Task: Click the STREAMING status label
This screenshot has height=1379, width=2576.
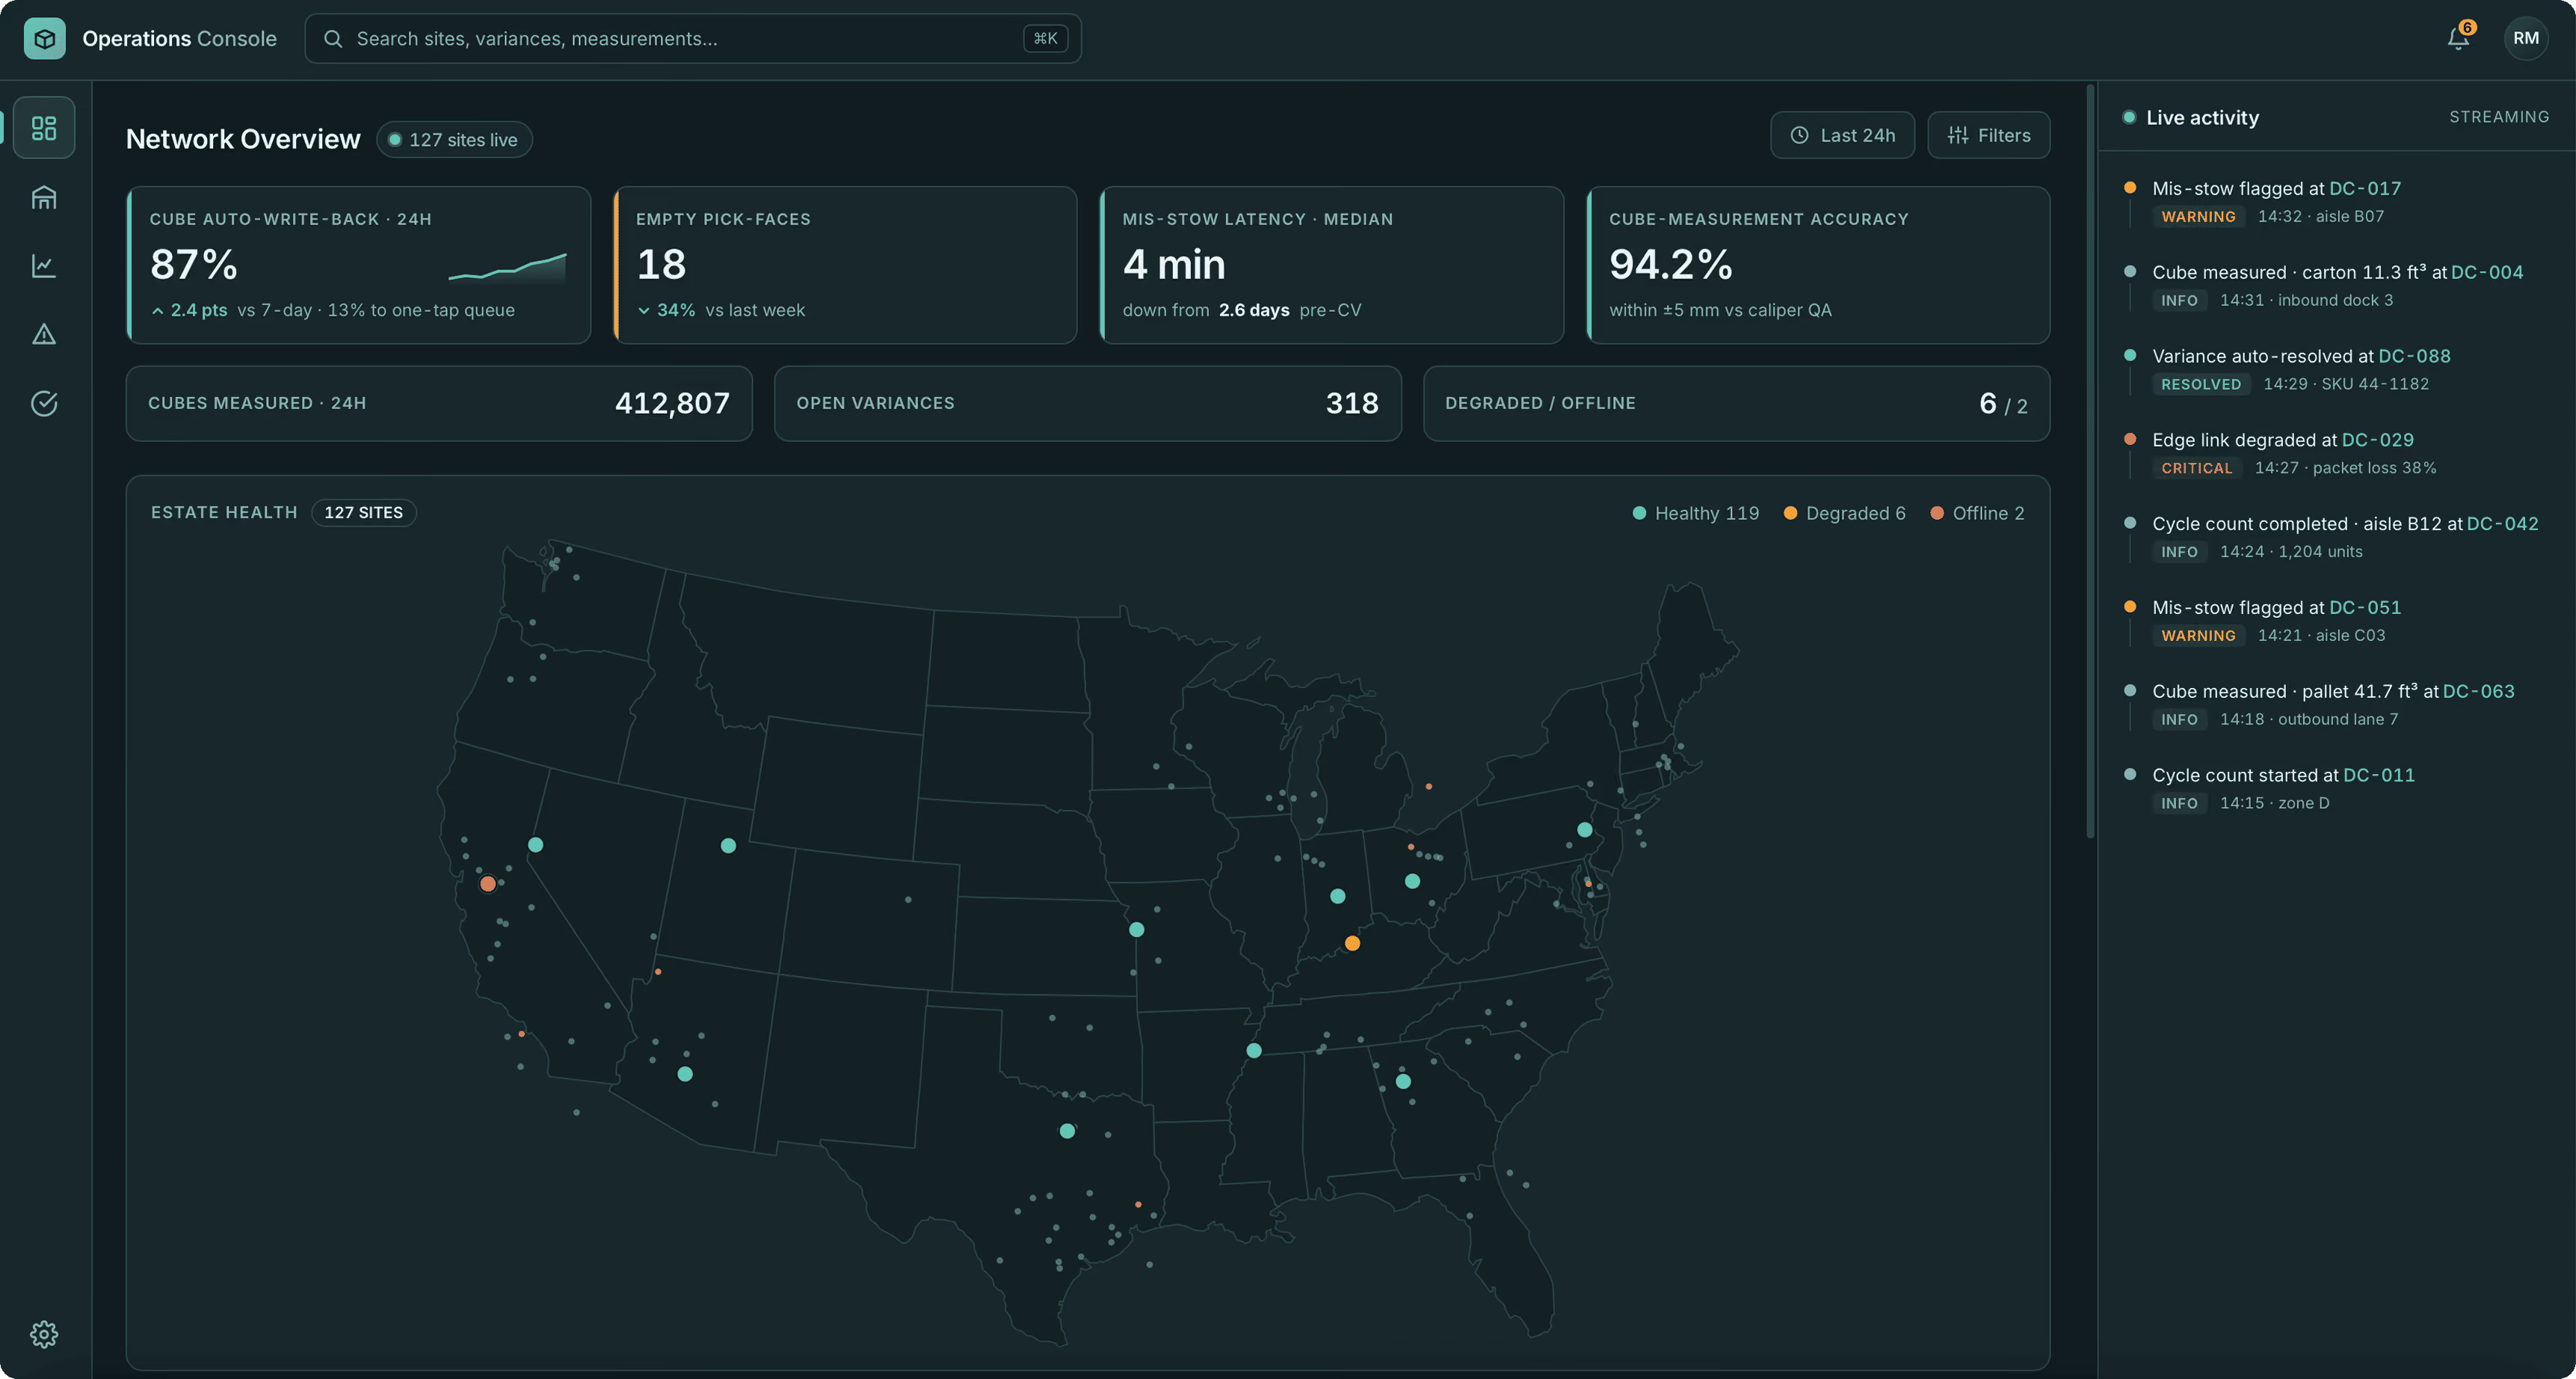Action: 2498,117
